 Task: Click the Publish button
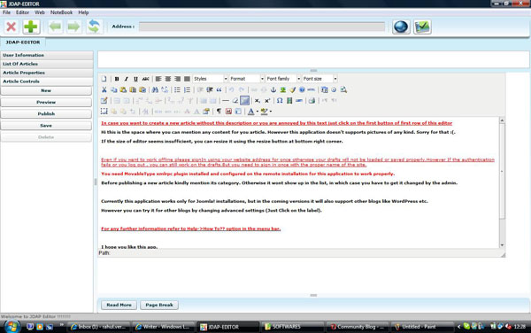[x=46, y=114]
